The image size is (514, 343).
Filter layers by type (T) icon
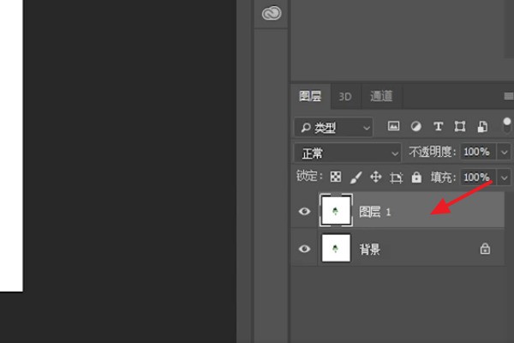tap(438, 126)
